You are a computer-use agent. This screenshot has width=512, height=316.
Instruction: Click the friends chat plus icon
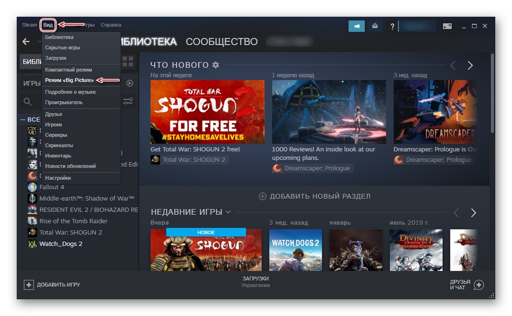(x=479, y=285)
